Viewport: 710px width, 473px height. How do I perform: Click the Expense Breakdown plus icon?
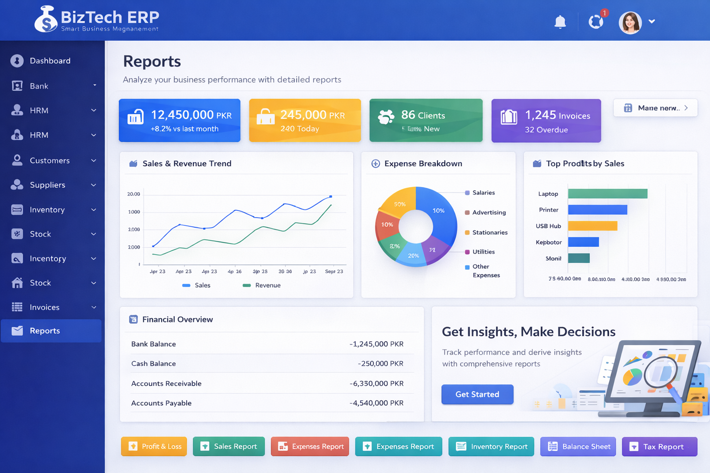tap(376, 164)
